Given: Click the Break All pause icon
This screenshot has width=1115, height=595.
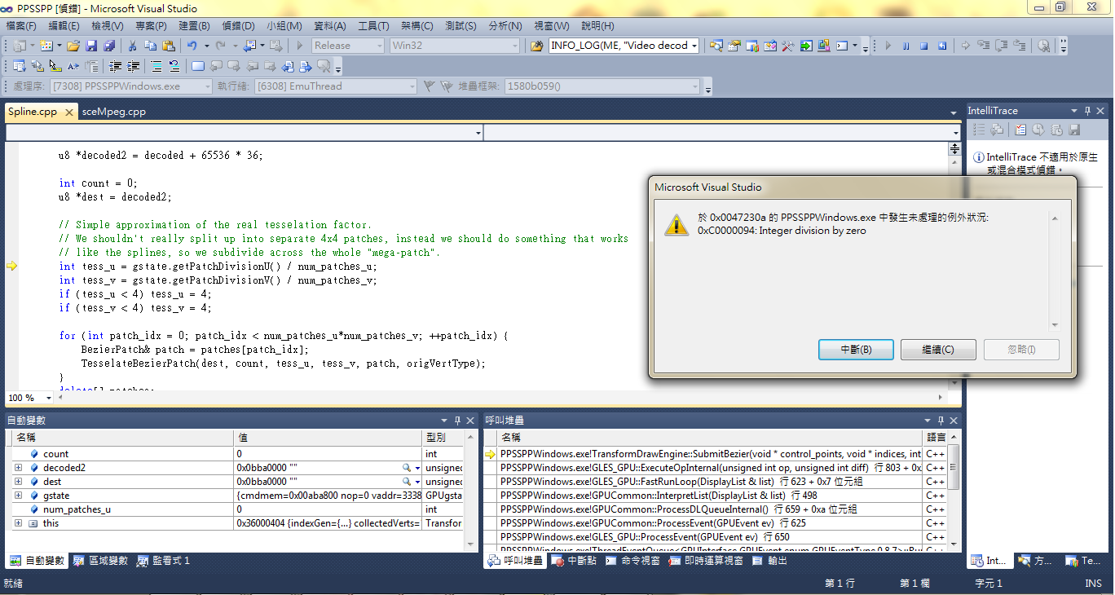Looking at the screenshot, I should click(906, 46).
